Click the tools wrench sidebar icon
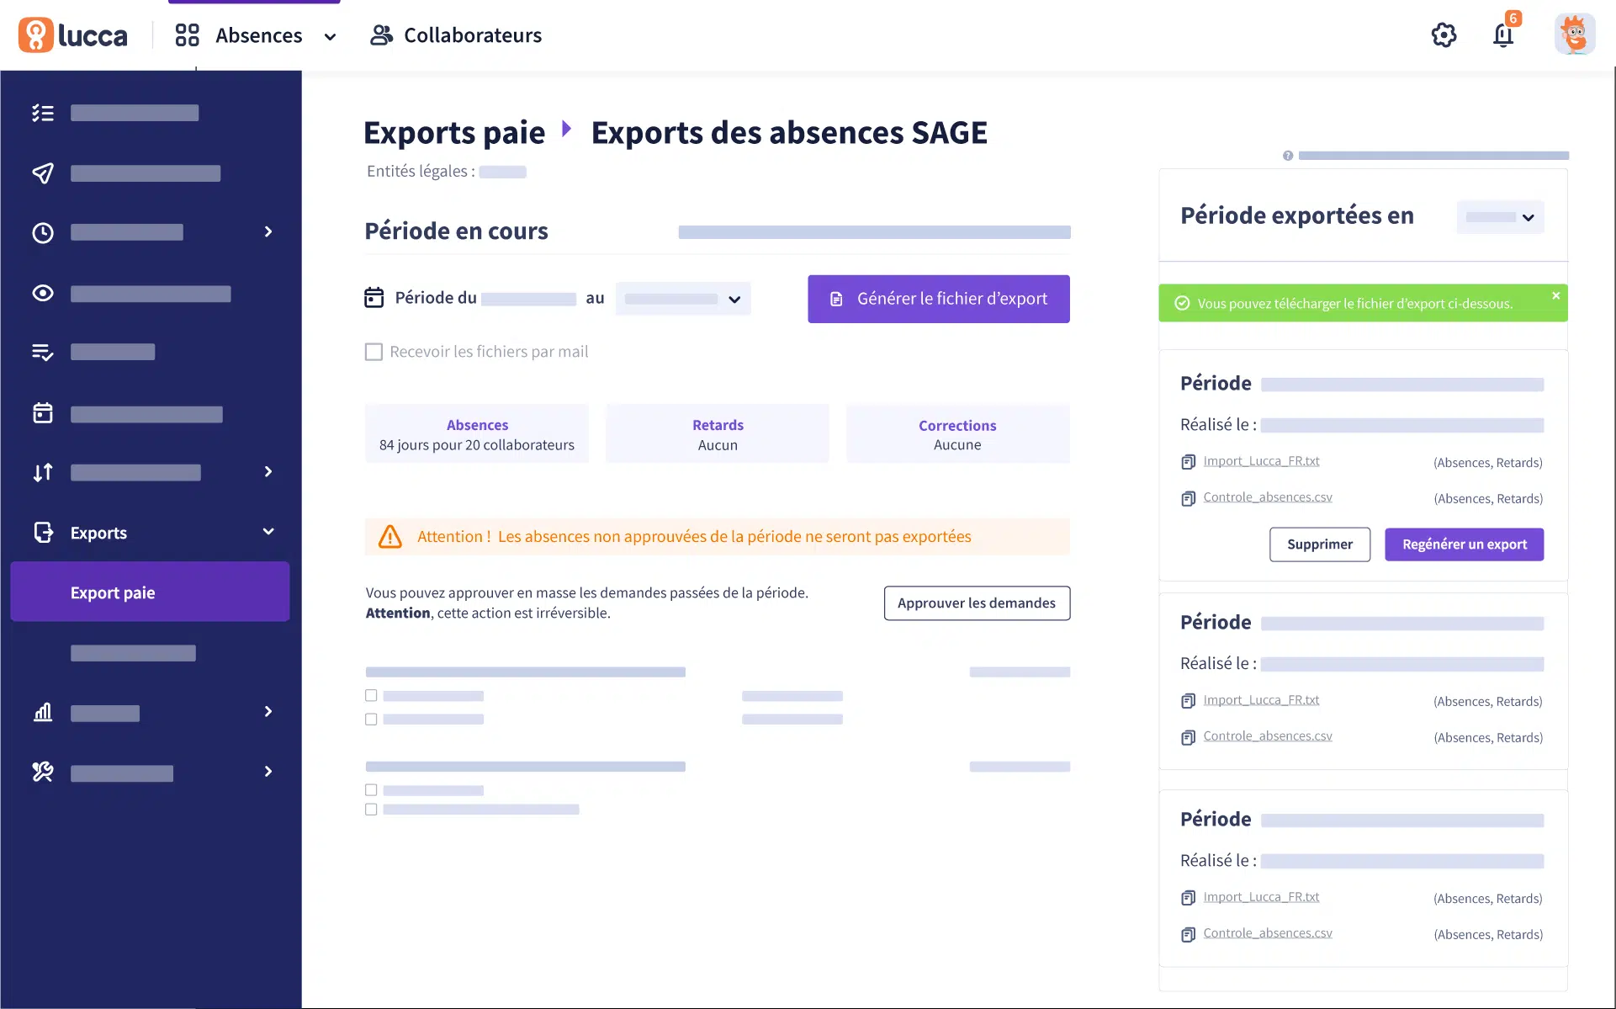Image resolution: width=1616 pixels, height=1009 pixels. (x=43, y=772)
